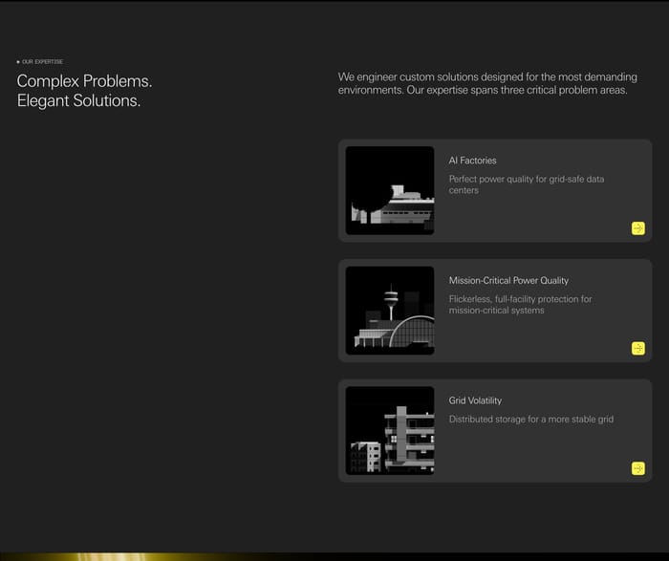The height and width of the screenshot is (561, 669).
Task: Open the Grid Volatility apartment building thumbnail
Action: [x=390, y=430]
